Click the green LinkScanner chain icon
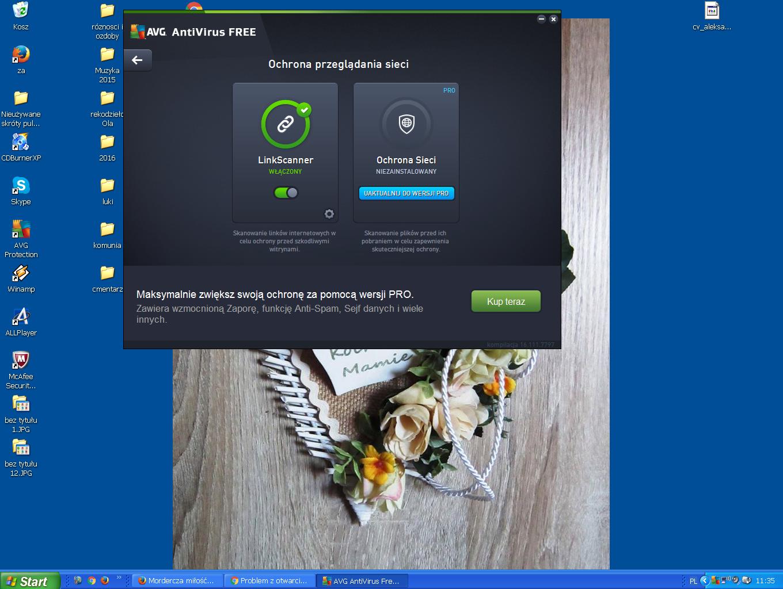783x589 pixels. [286, 124]
